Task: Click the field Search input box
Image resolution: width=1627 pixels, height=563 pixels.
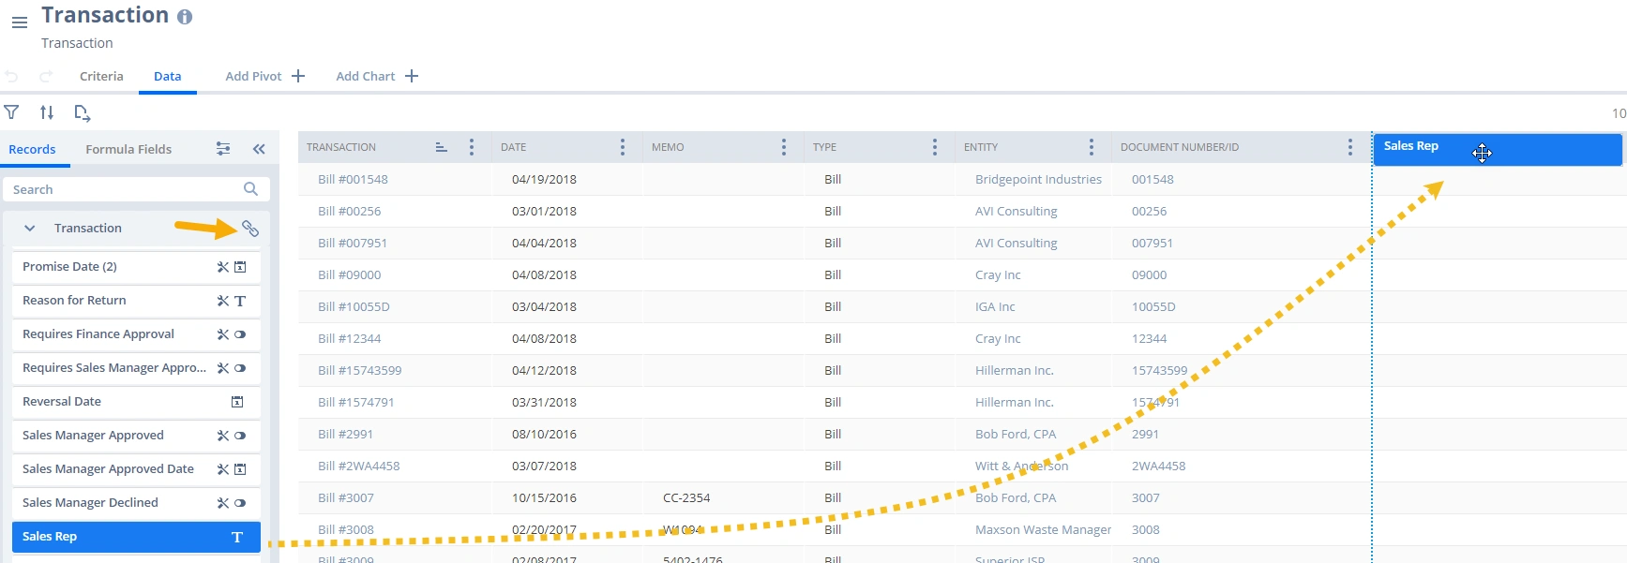Action: [x=127, y=189]
